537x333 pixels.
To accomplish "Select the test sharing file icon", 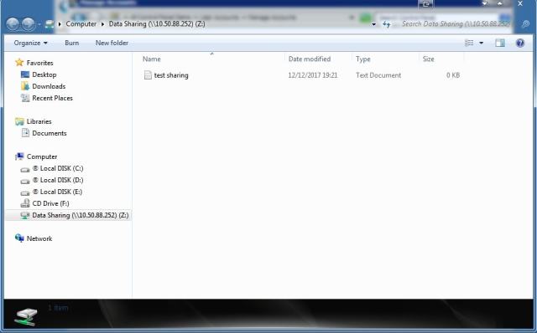I will click(148, 75).
